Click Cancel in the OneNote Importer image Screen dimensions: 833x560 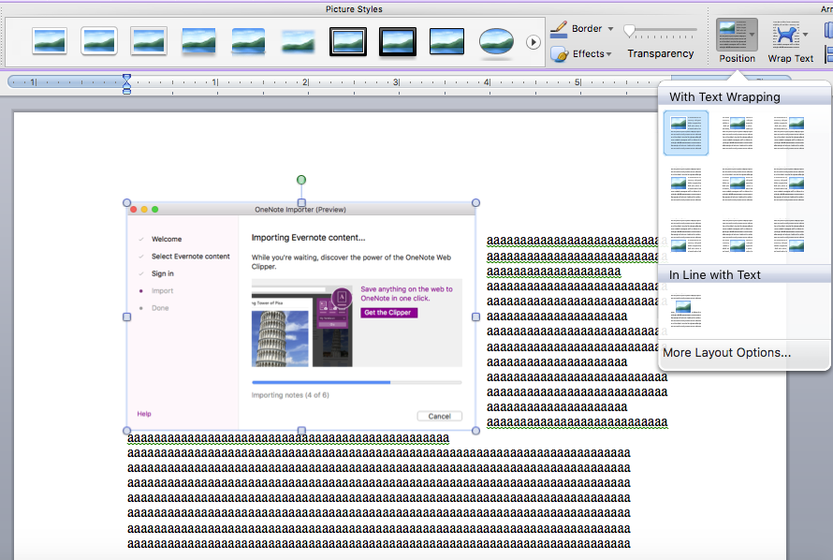[439, 416]
